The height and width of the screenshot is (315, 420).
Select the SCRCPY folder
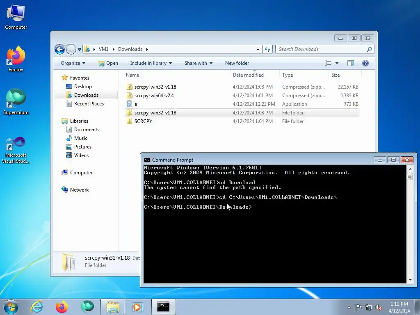tap(242, 121)
